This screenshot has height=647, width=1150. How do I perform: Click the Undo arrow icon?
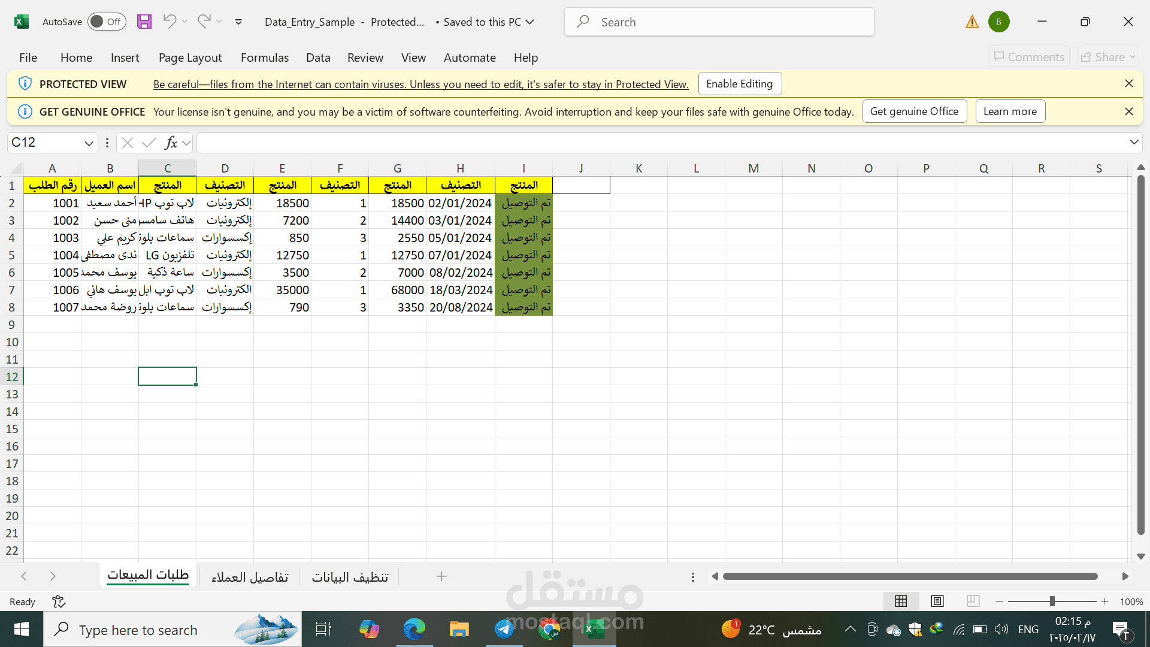170,22
